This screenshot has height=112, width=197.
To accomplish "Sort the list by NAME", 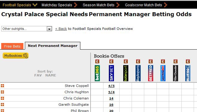I will click(51, 75).
